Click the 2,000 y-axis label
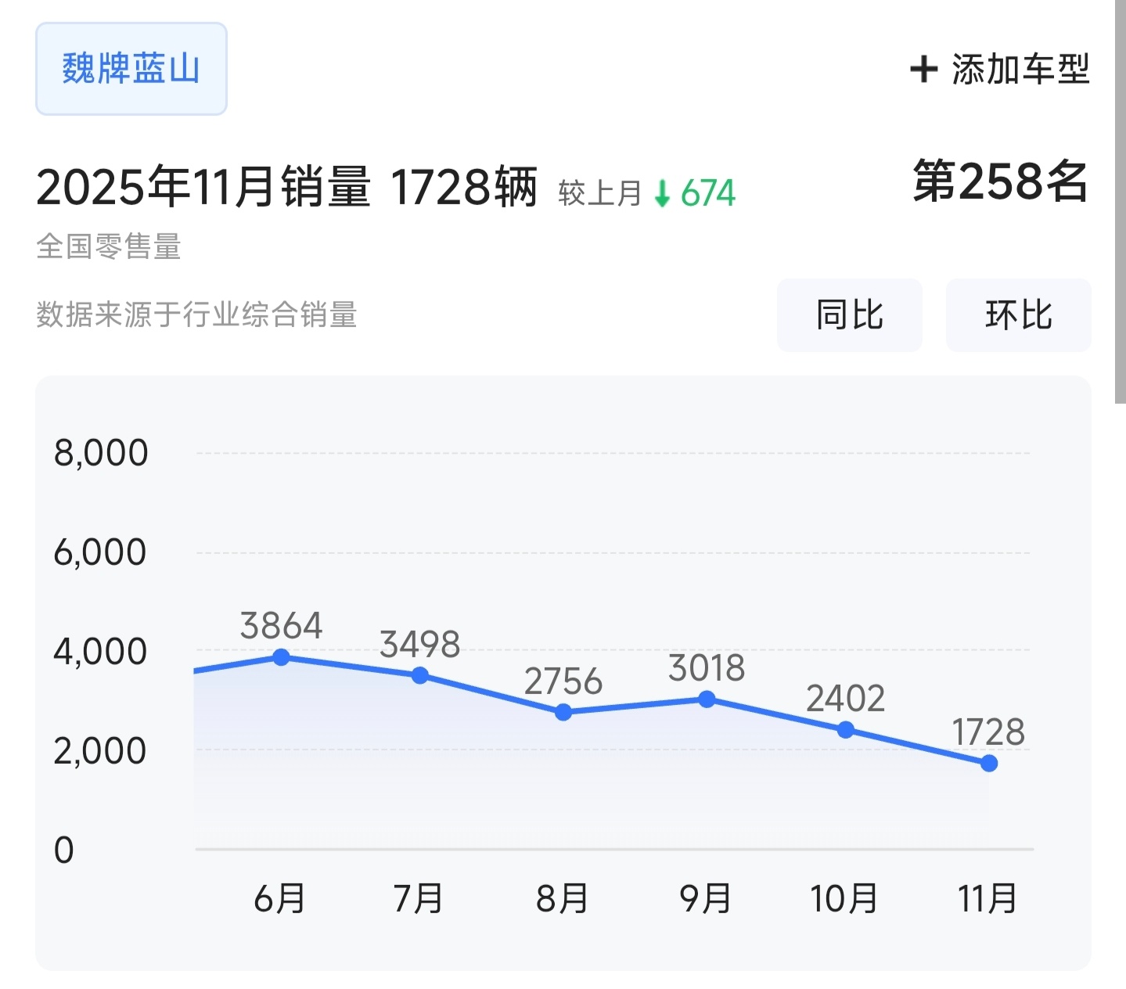The image size is (1126, 989). [x=100, y=751]
